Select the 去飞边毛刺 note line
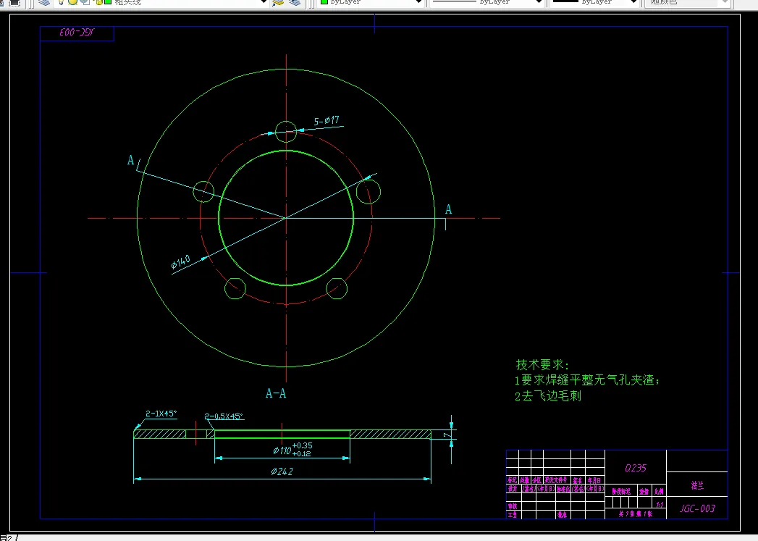Screen dimensions: 758x541 pyautogui.click(x=548, y=396)
